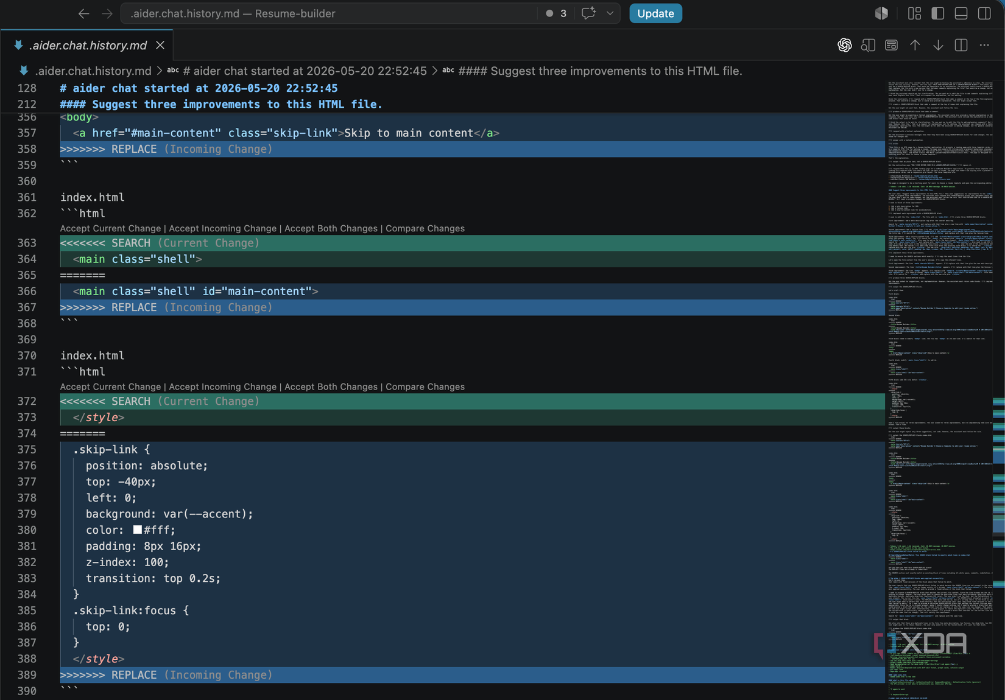This screenshot has height=700, width=1005.
Task: Click main class="shell" text on line 364
Action: point(137,259)
